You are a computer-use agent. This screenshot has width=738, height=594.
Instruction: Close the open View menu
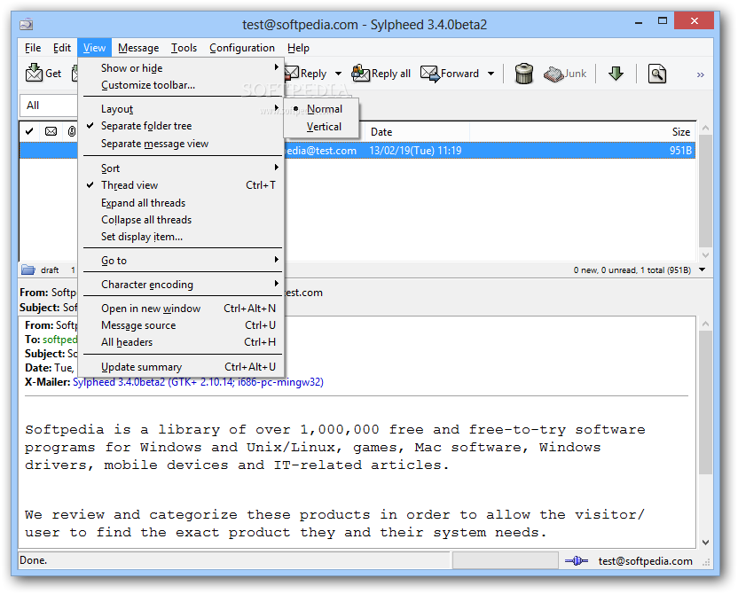(94, 48)
